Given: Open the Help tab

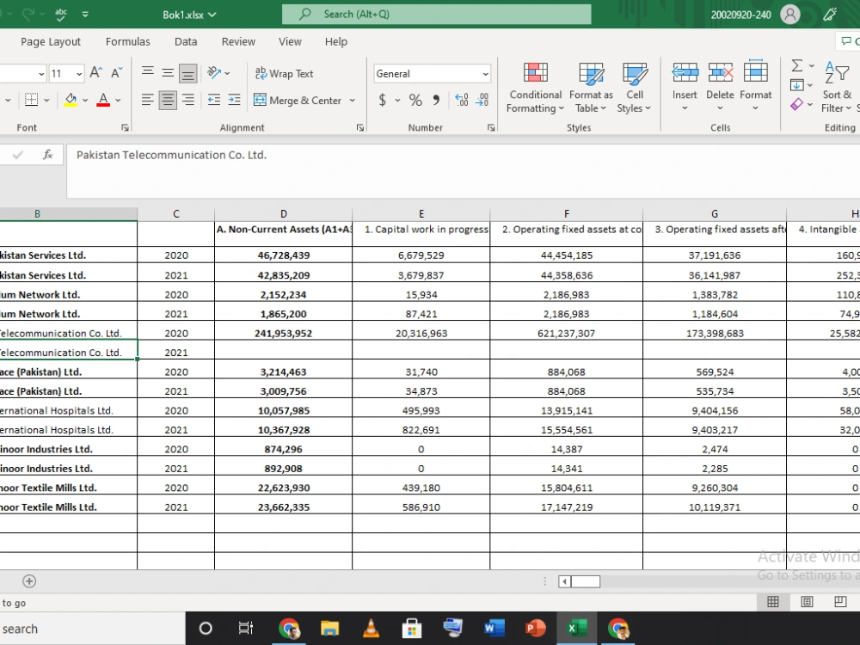Looking at the screenshot, I should point(336,41).
